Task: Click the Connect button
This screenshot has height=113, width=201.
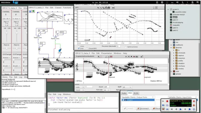Action: pyautogui.click(x=128, y=109)
